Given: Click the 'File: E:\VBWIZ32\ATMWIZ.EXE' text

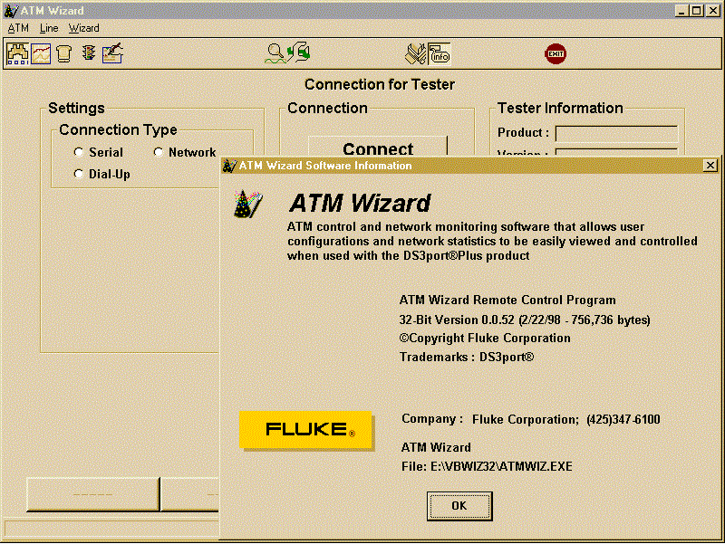Looking at the screenshot, I should click(487, 466).
